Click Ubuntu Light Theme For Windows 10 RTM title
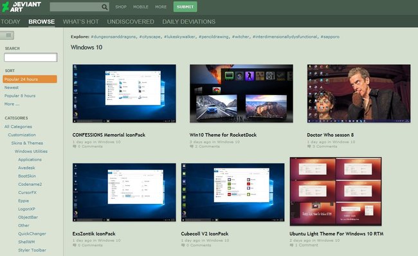Screen dimensions: 418x256 coord(336,233)
